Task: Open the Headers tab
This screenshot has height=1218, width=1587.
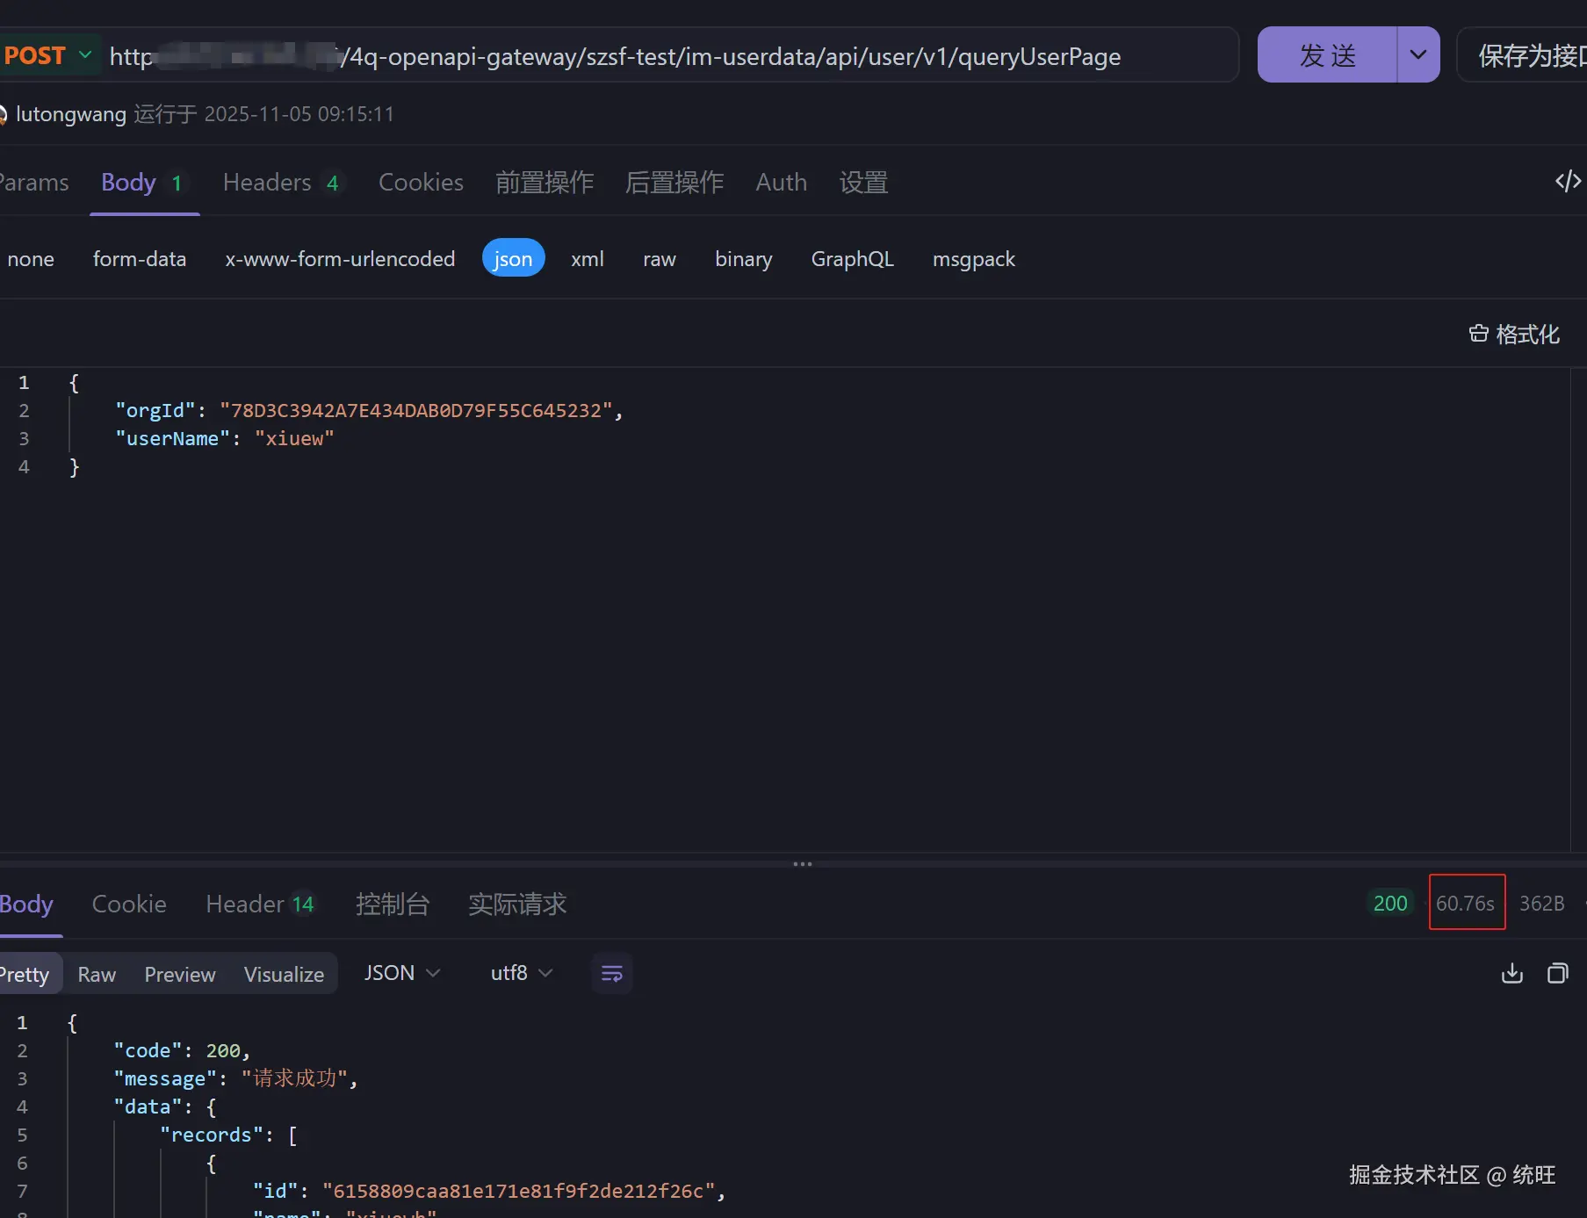Action: point(281,183)
